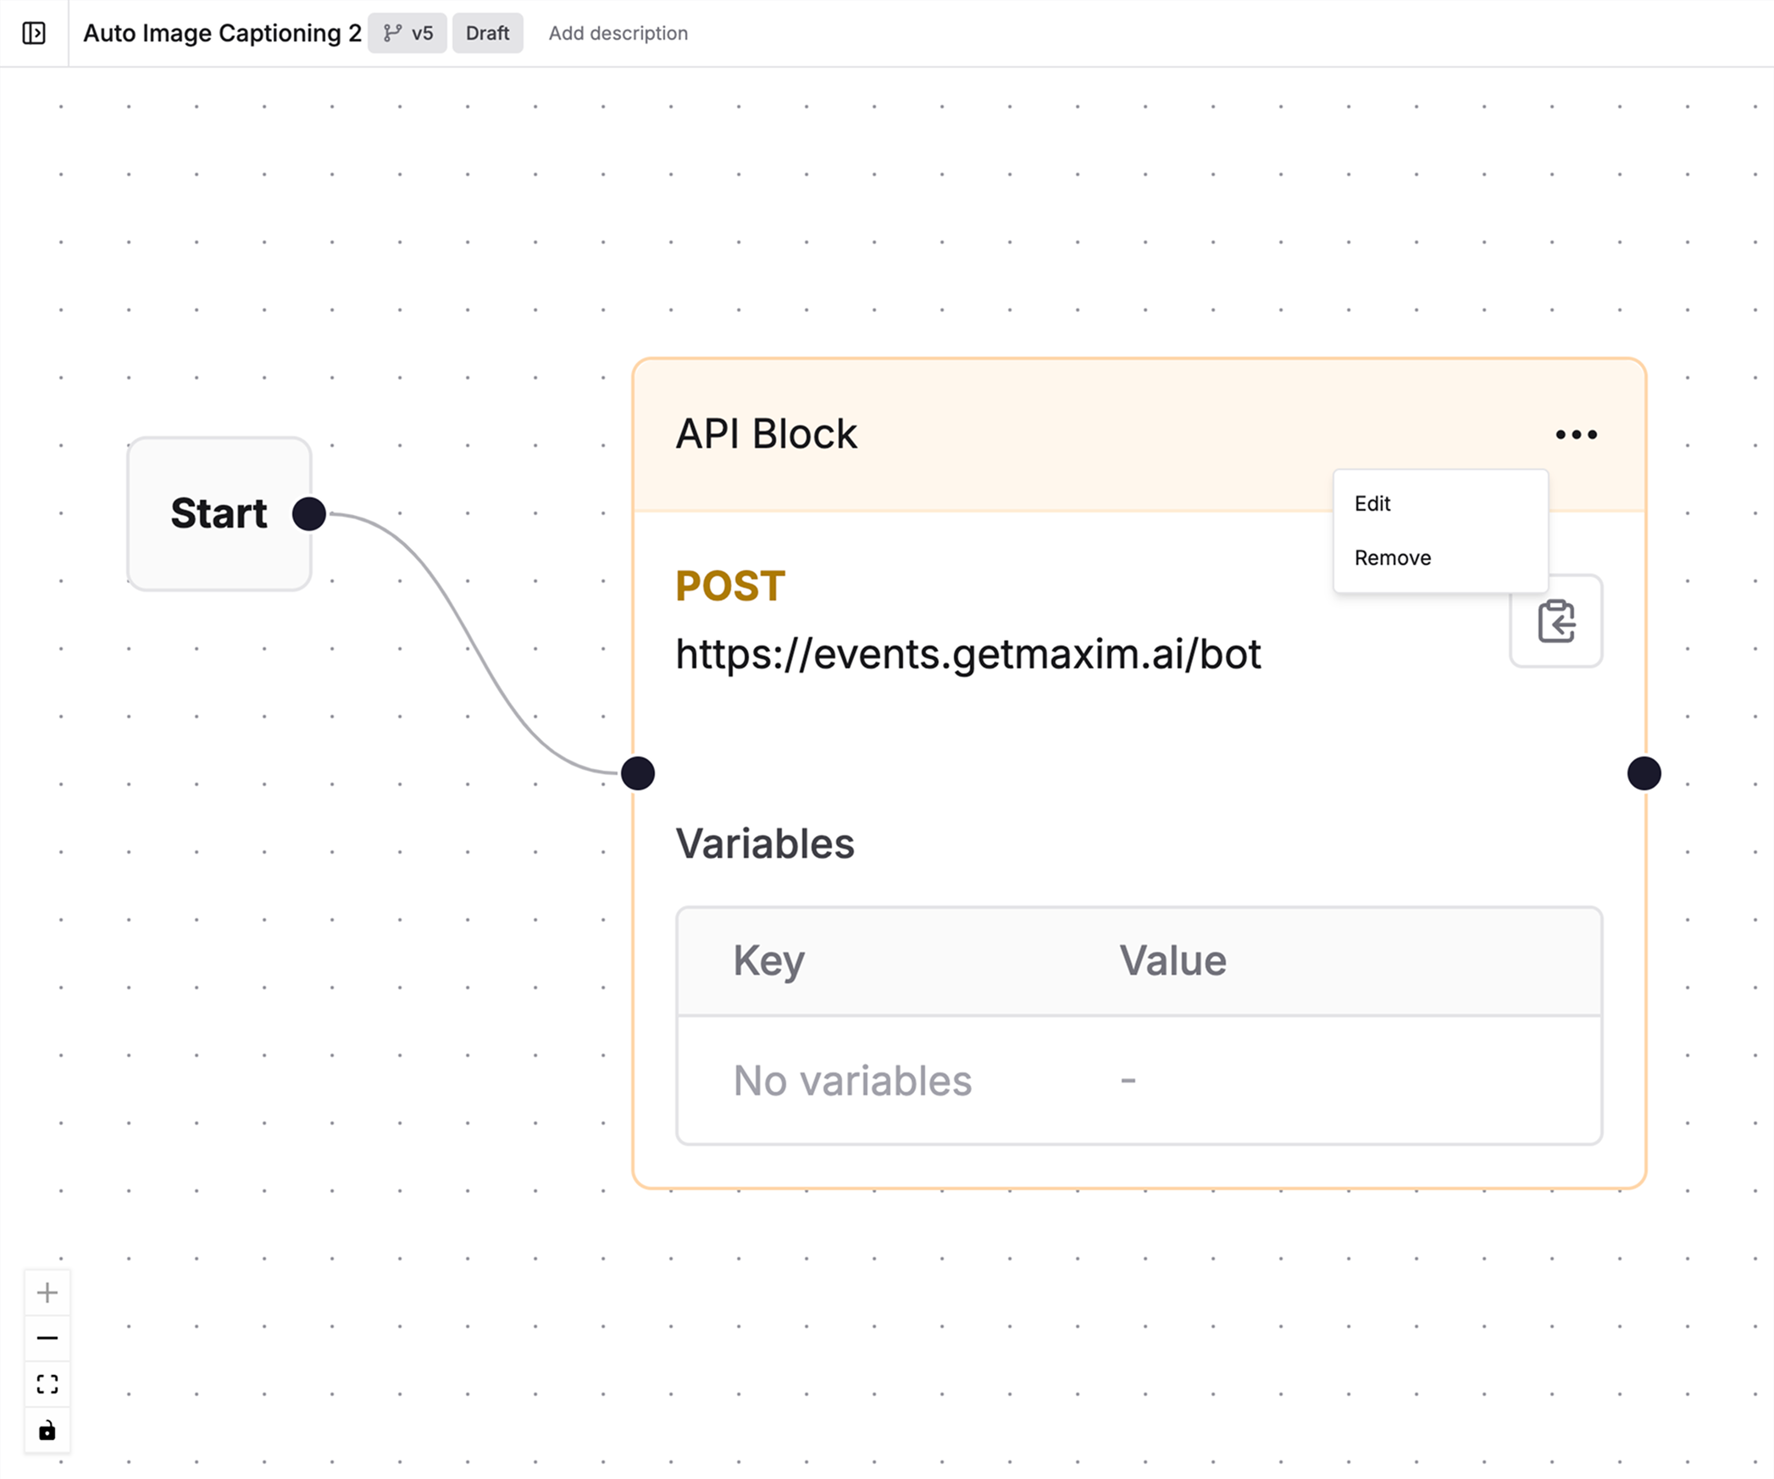Screen dimensions: 1774x1479
Task: Fit the workflow to the screen
Action: pyautogui.click(x=47, y=1383)
